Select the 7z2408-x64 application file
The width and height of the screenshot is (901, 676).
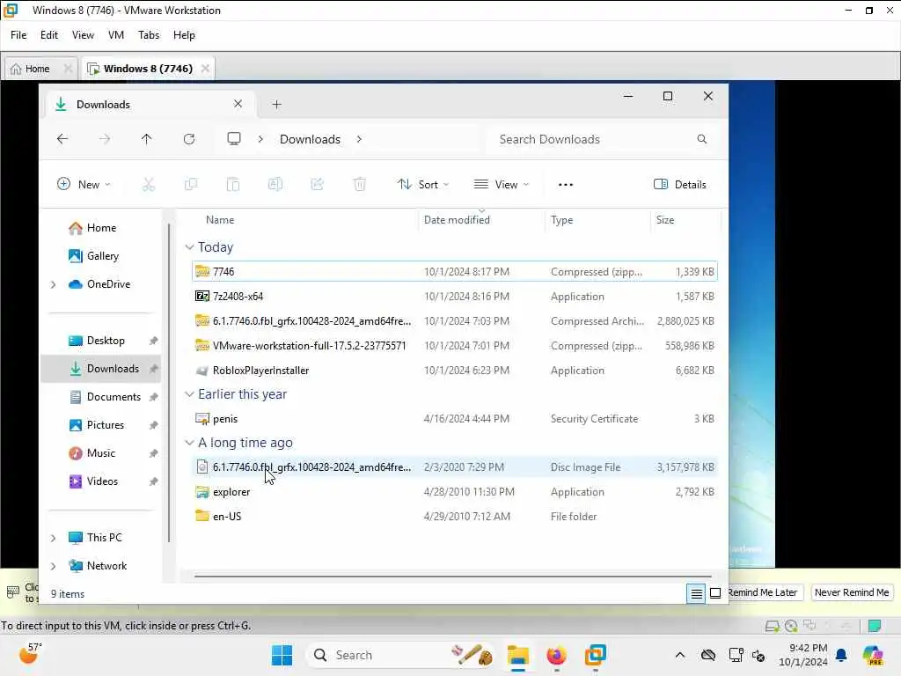tap(455, 297)
